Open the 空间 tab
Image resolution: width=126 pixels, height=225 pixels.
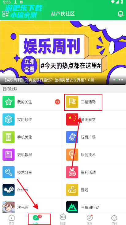coord(114,219)
